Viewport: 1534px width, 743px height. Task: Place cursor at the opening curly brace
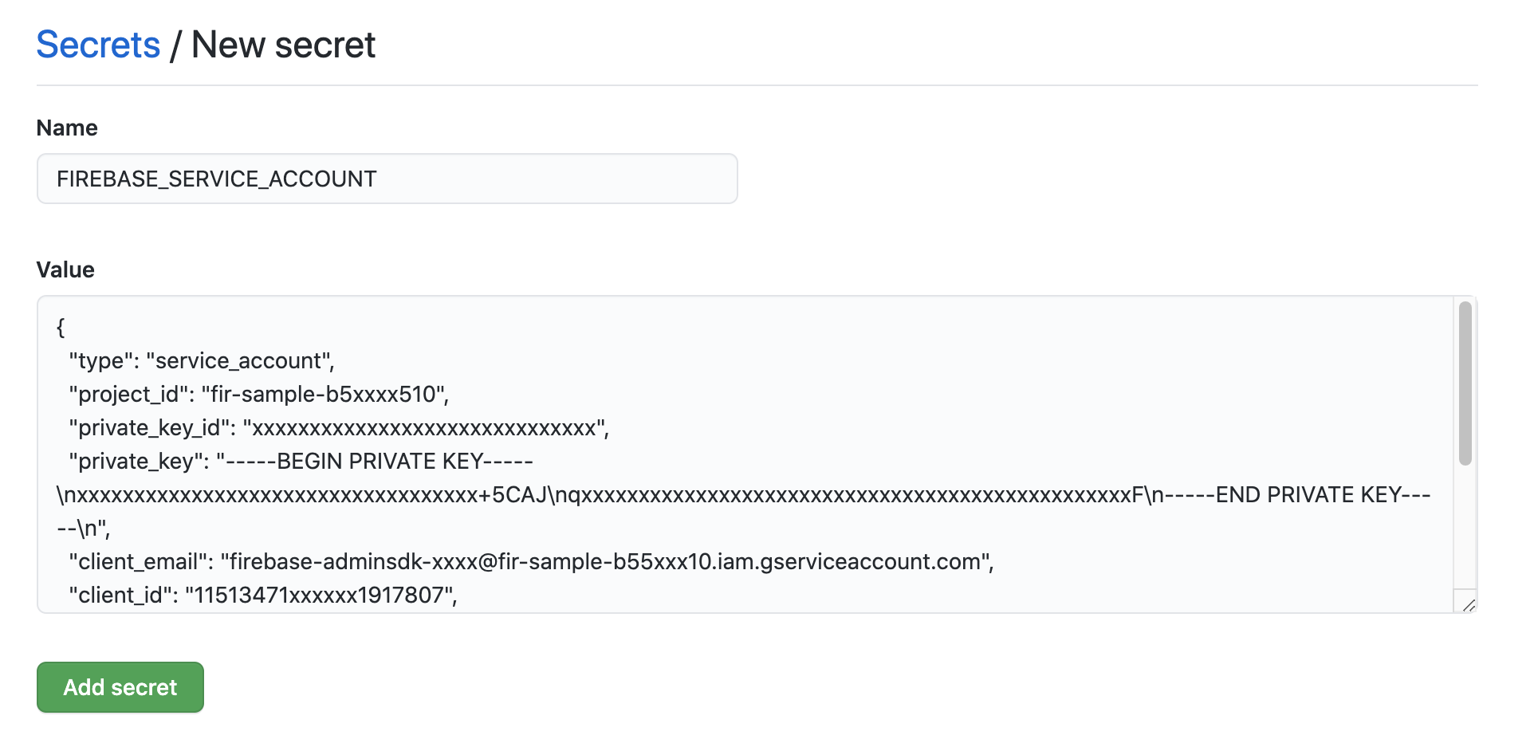[x=61, y=327]
